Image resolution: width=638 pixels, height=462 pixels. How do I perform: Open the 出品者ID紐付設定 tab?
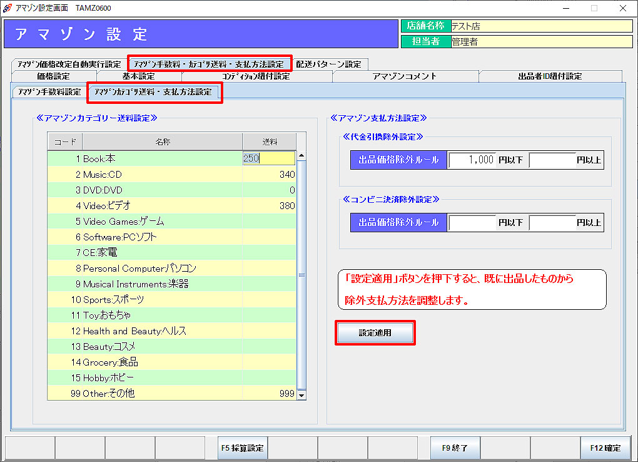pos(550,76)
